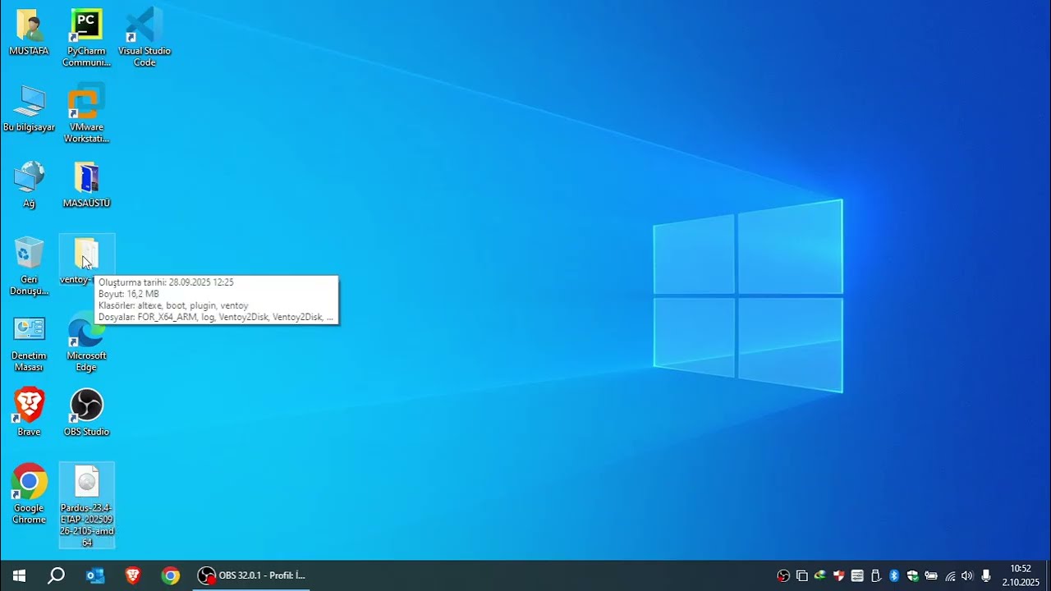This screenshot has height=591, width=1051.
Task: Click the sliders settings tray icon
Action: tap(857, 576)
